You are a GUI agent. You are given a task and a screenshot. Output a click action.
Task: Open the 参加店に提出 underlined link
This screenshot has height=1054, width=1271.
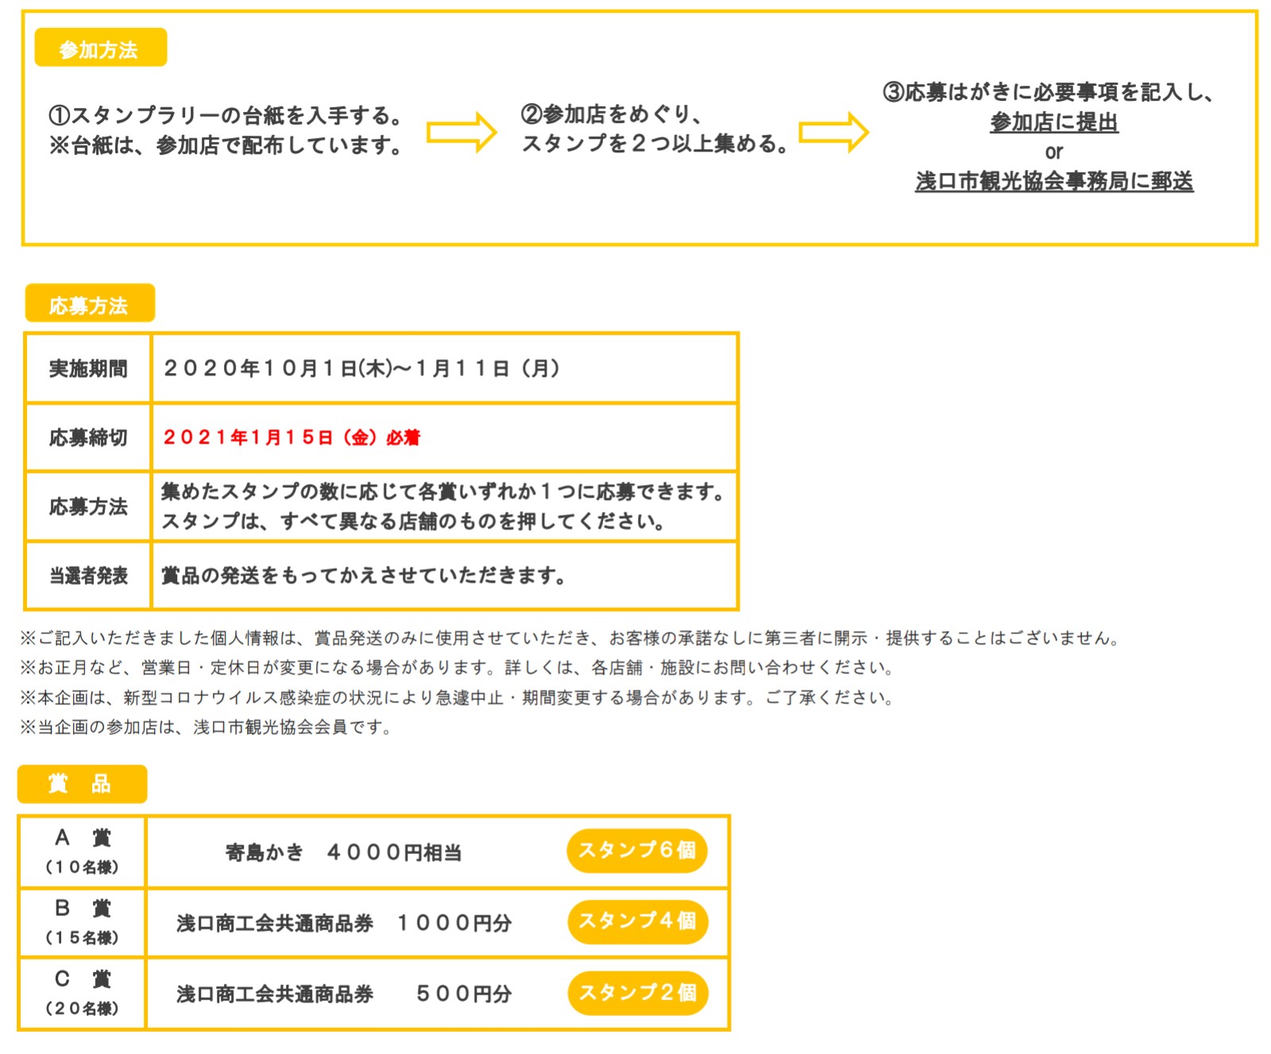1053,122
